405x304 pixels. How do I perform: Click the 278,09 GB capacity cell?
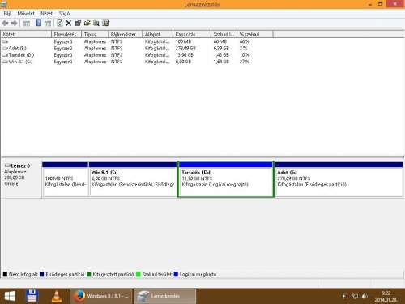(185, 49)
